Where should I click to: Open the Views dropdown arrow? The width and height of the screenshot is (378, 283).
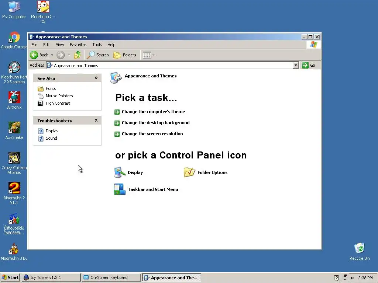[x=153, y=55]
